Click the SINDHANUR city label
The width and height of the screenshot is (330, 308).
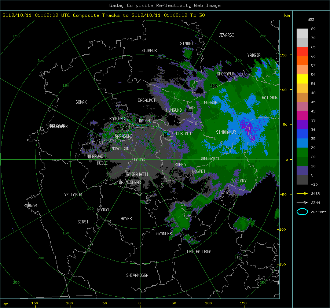226,132
